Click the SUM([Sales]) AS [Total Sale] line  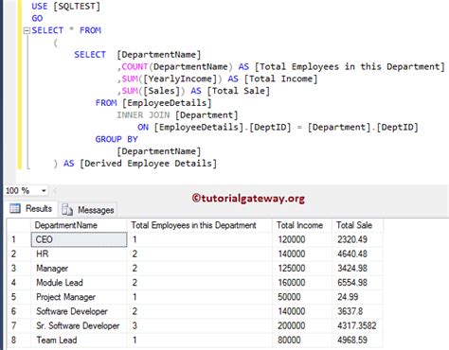pyautogui.click(x=193, y=91)
